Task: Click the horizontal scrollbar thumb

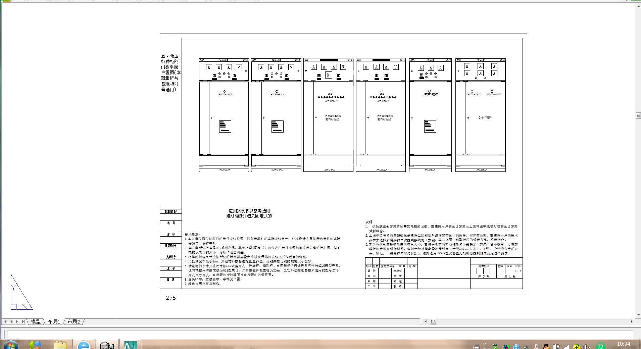Action: [x=433, y=321]
